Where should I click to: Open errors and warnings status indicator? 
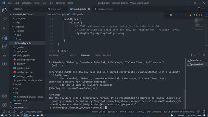pos(10,111)
